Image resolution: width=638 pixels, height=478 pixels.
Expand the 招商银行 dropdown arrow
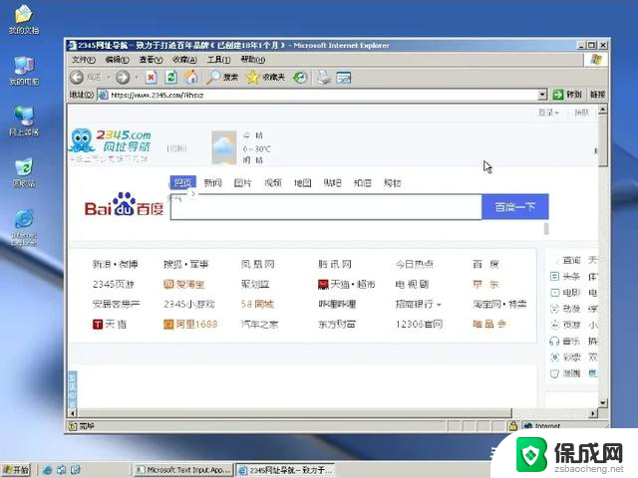tap(439, 305)
